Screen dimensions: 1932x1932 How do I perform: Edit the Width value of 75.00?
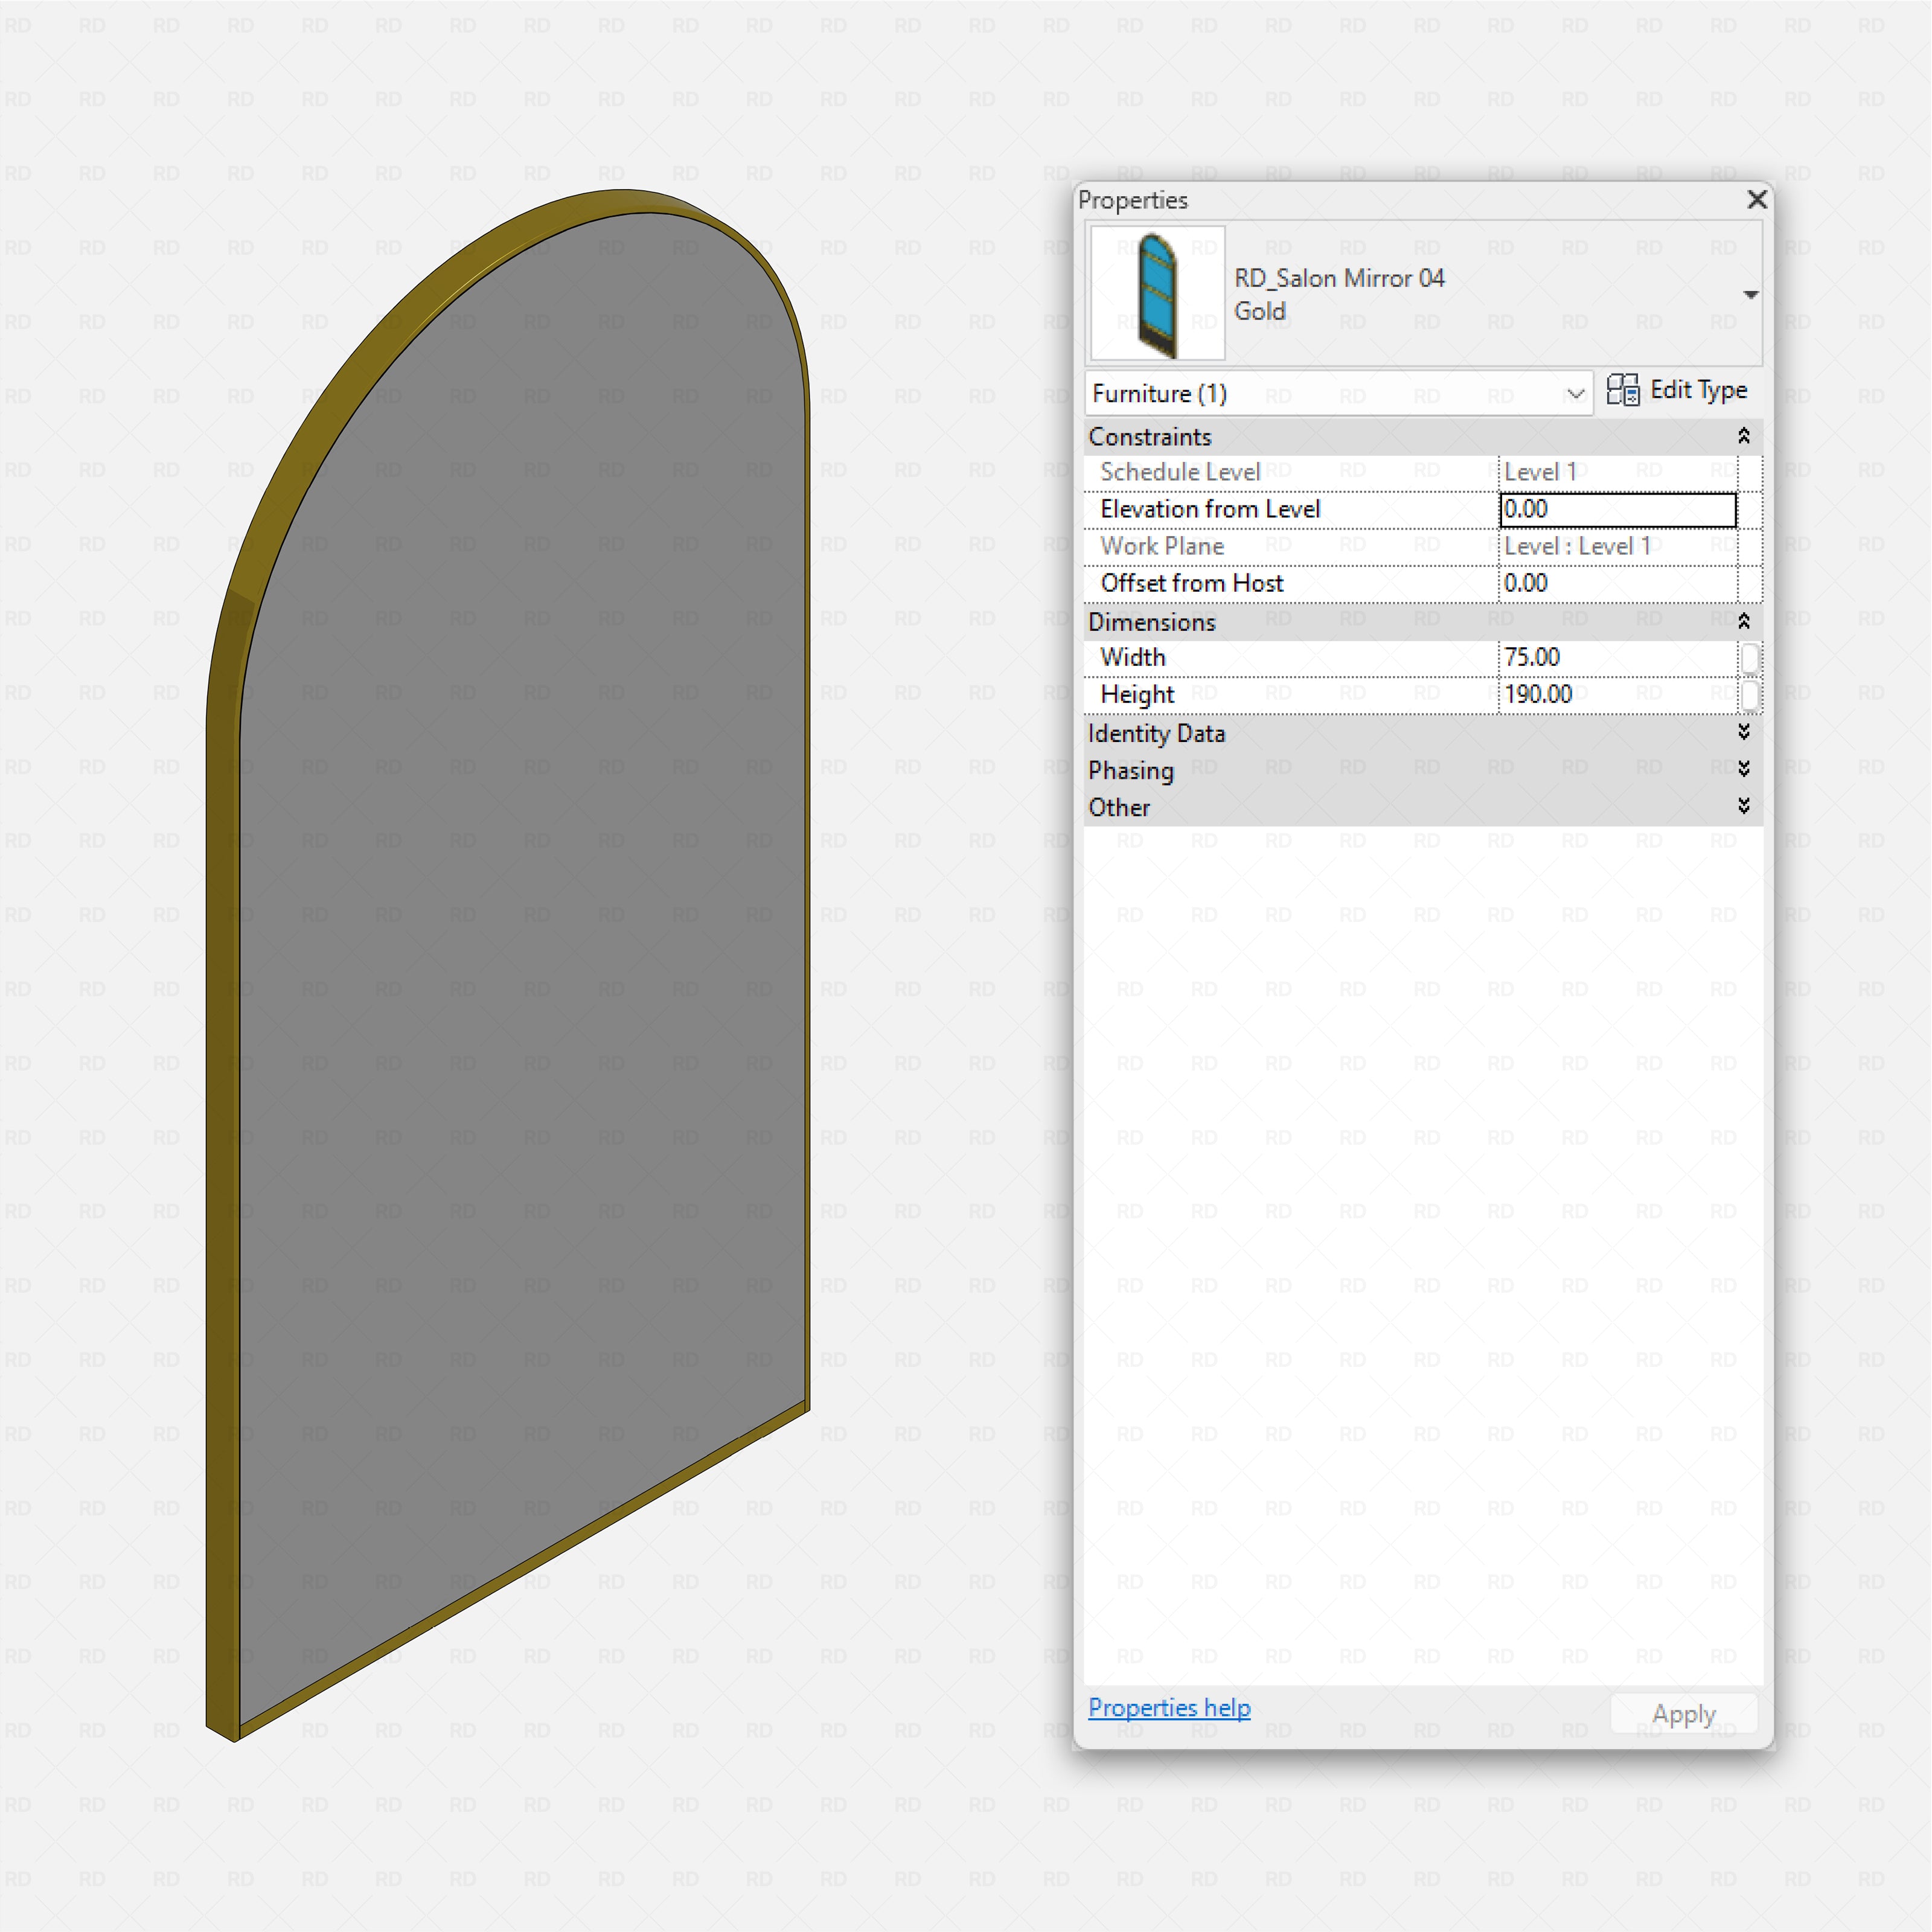1610,657
